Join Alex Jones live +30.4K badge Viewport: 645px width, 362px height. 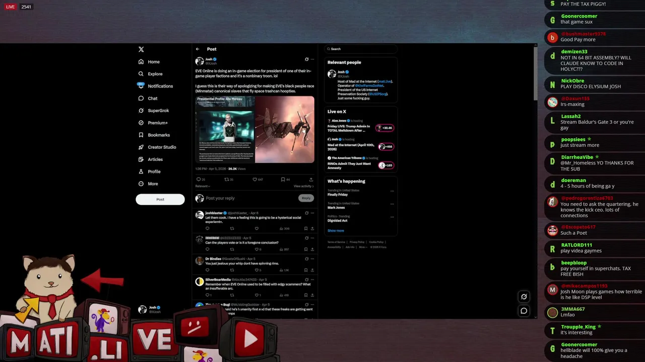[x=385, y=128]
